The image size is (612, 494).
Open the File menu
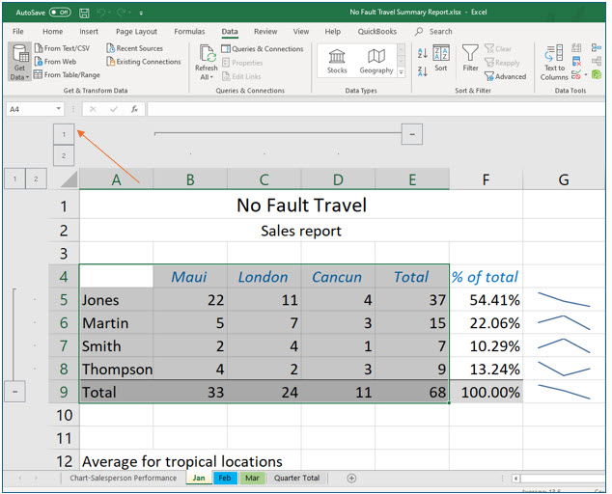[17, 31]
